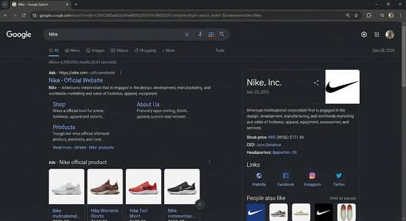Clear the Nike search query
The width and height of the screenshot is (406, 221).
tap(187, 34)
